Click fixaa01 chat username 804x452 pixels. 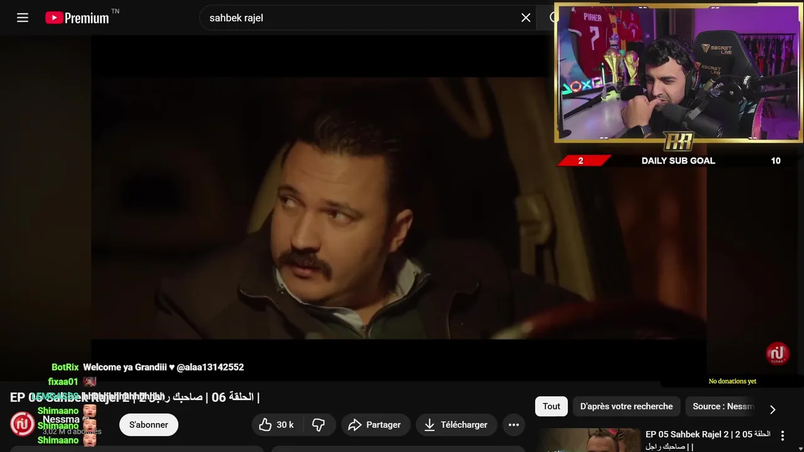[x=63, y=382]
